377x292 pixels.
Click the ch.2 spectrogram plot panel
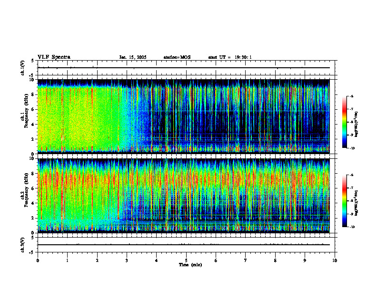[184, 196]
